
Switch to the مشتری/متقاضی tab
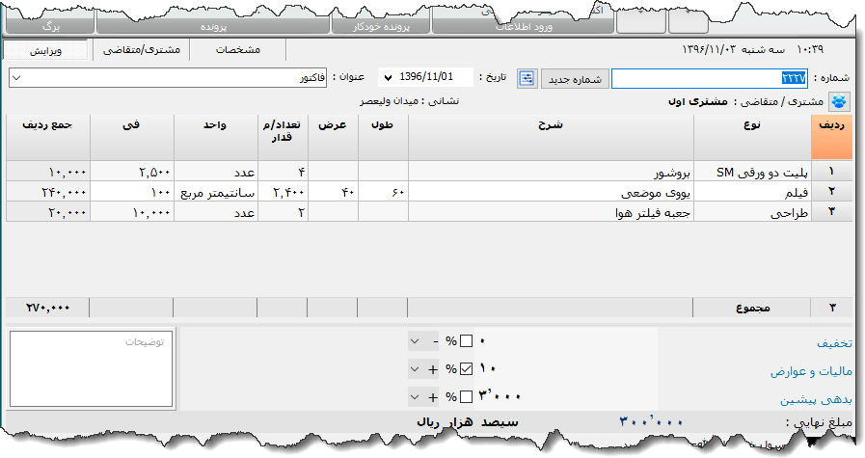141,50
